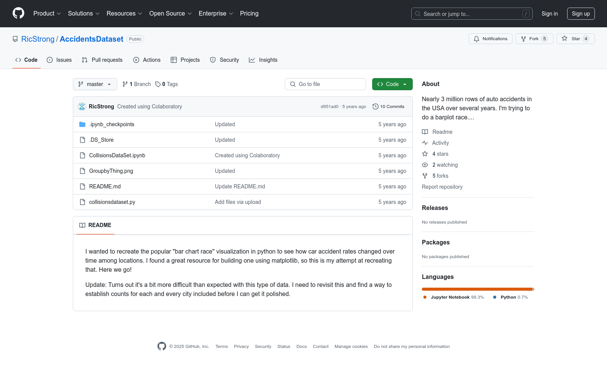Click the fork icon beside 5 forks
This screenshot has width=607, height=379.
pos(425,176)
